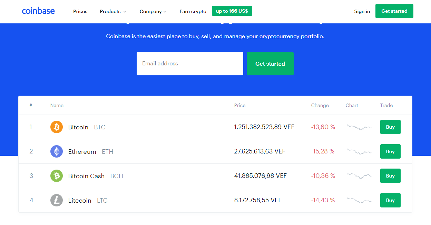Click the orange Bitcoin coin icon
This screenshot has height=225, width=431.
coord(57,127)
